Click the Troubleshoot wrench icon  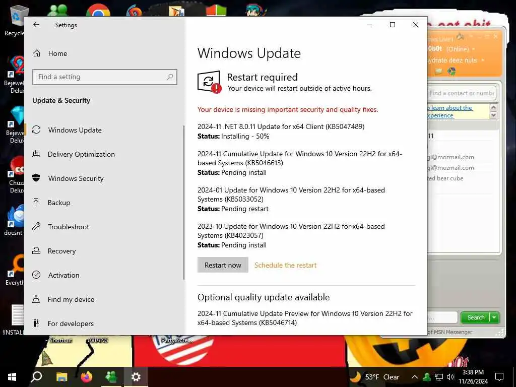pos(36,226)
